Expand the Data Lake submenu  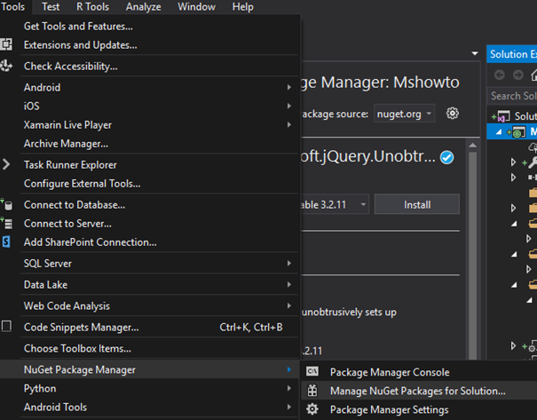[x=150, y=285]
